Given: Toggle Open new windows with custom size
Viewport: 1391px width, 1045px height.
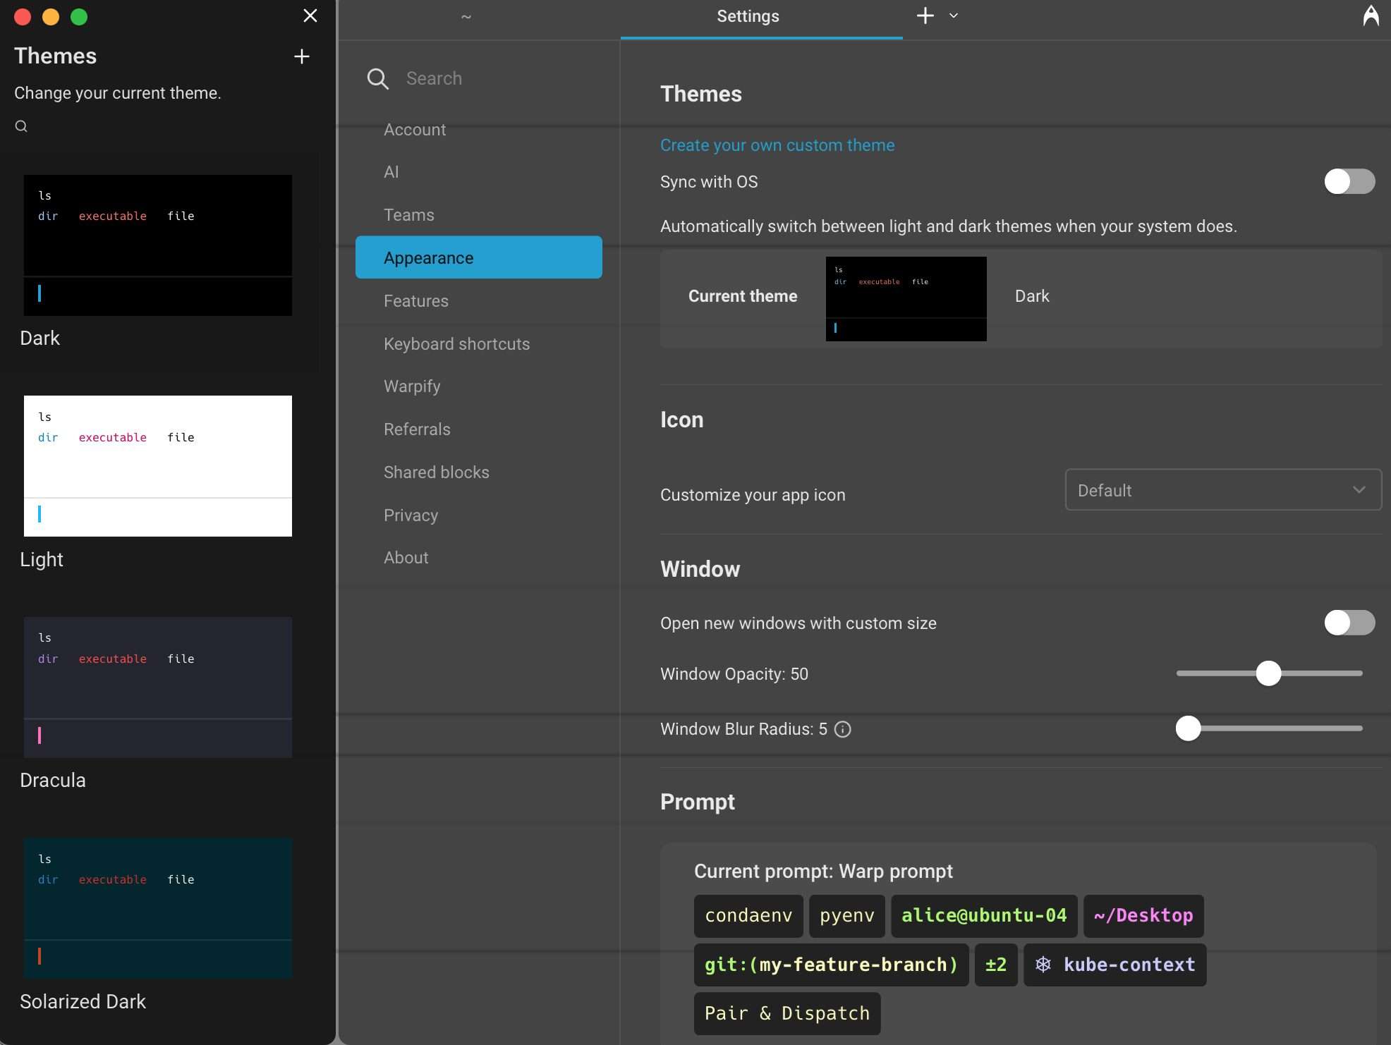Looking at the screenshot, I should pyautogui.click(x=1349, y=623).
